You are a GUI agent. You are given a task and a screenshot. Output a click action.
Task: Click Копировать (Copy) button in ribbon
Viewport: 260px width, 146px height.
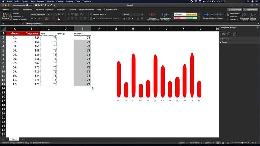tap(16, 17)
